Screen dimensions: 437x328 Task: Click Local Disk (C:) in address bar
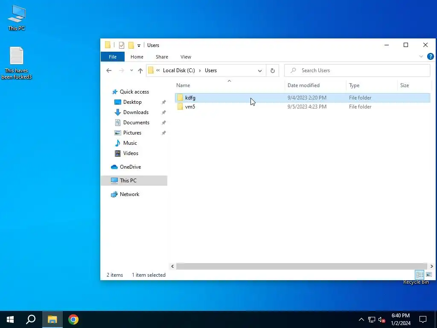(x=179, y=70)
